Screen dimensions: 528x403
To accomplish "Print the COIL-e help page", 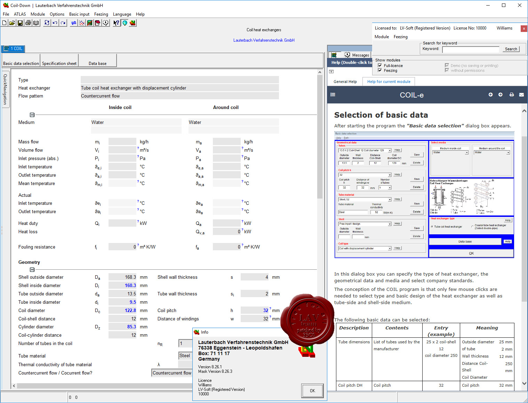I will (x=512, y=94).
